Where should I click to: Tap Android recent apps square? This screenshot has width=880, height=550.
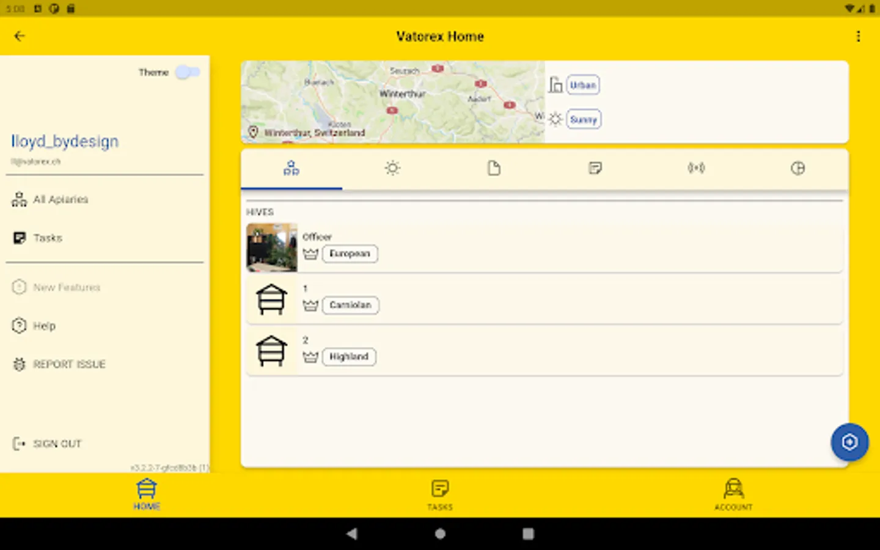point(528,533)
